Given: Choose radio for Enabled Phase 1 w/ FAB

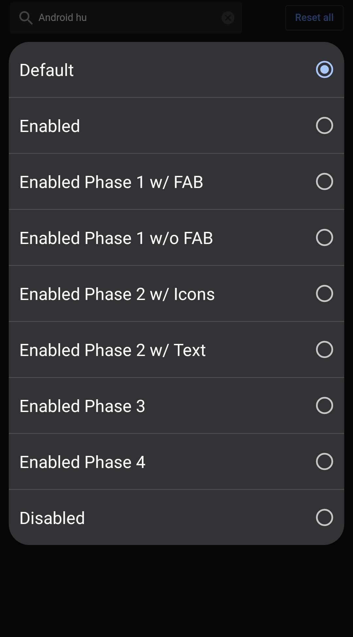Looking at the screenshot, I should pyautogui.click(x=324, y=181).
